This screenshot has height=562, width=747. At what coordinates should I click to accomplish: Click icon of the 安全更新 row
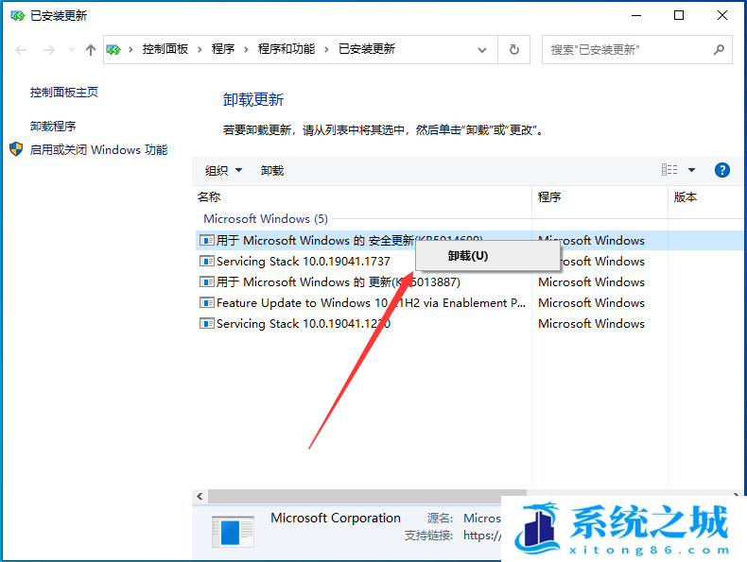(x=207, y=240)
